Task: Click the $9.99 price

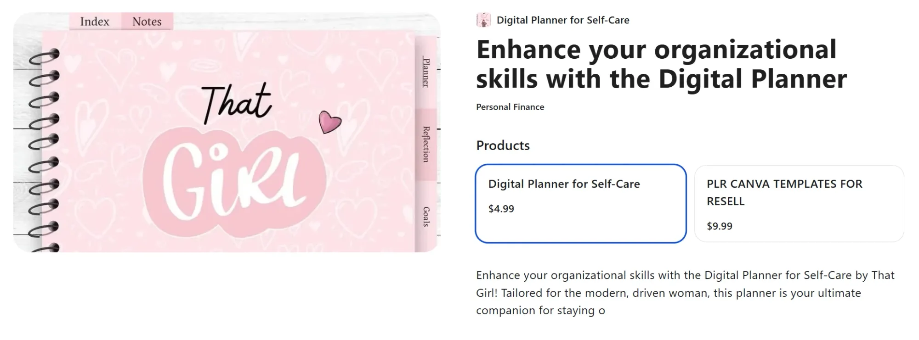Action: pyautogui.click(x=719, y=226)
